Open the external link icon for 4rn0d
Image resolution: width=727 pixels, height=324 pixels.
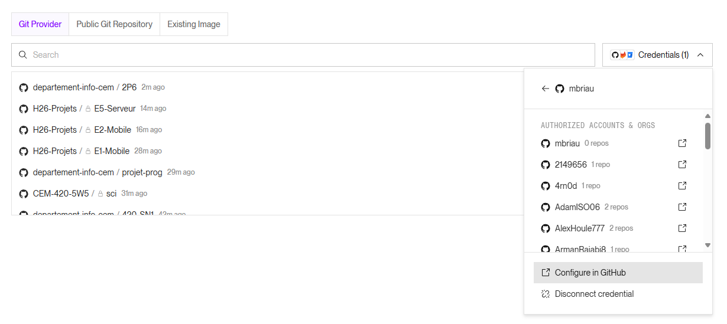click(x=682, y=186)
